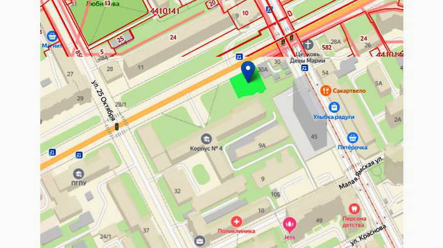Select building number 32

pyautogui.click(x=177, y=191)
